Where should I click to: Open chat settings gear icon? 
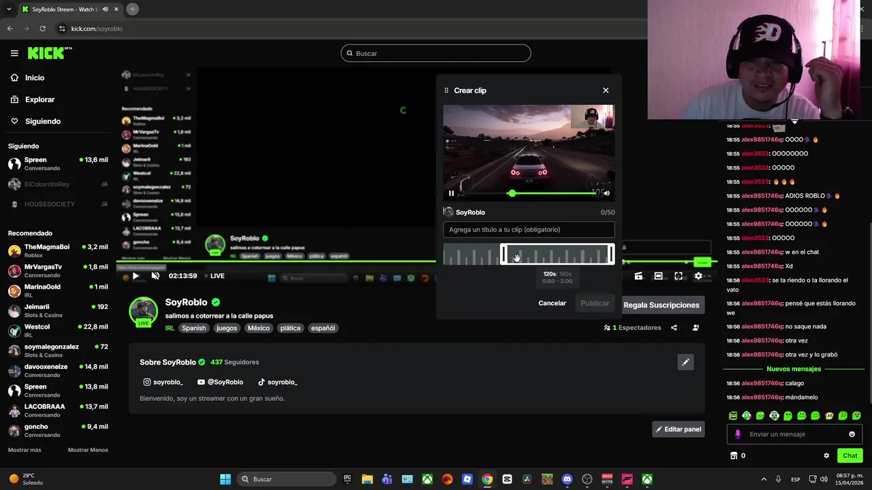tap(826, 455)
